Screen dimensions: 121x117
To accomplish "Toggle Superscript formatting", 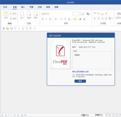I will (65, 19).
